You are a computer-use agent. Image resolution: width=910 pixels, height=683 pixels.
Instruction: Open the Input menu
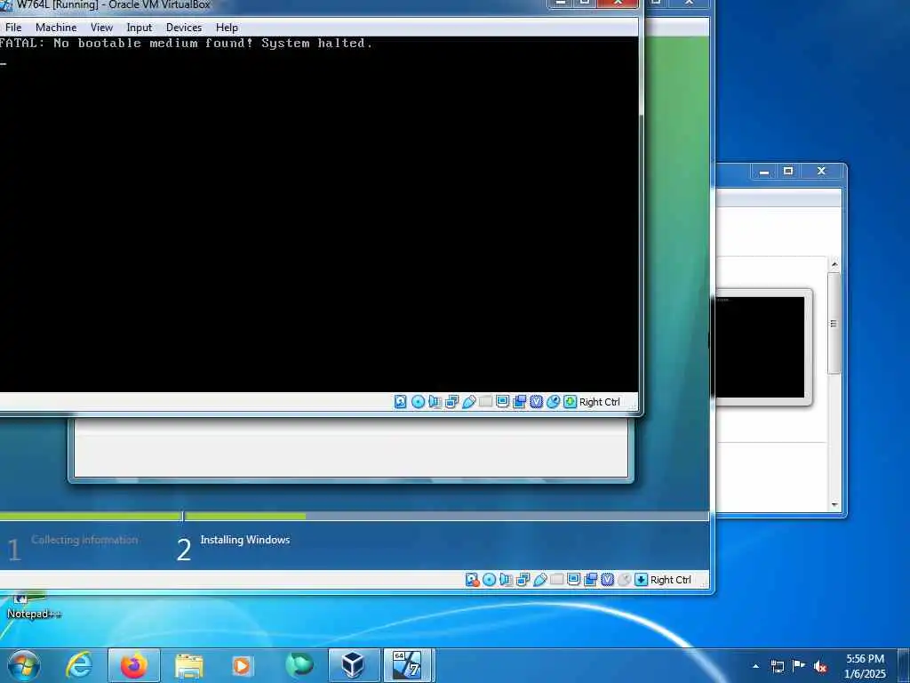pos(140,28)
